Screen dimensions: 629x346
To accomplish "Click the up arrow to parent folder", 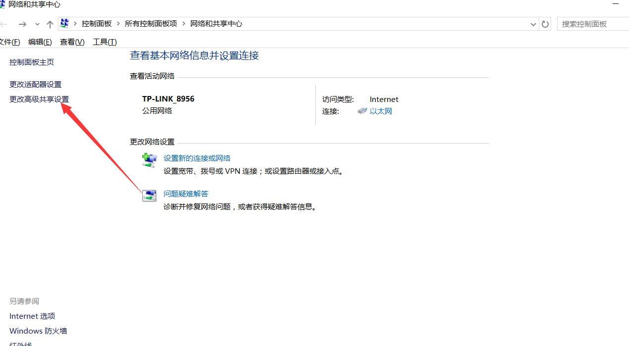I will (x=49, y=23).
